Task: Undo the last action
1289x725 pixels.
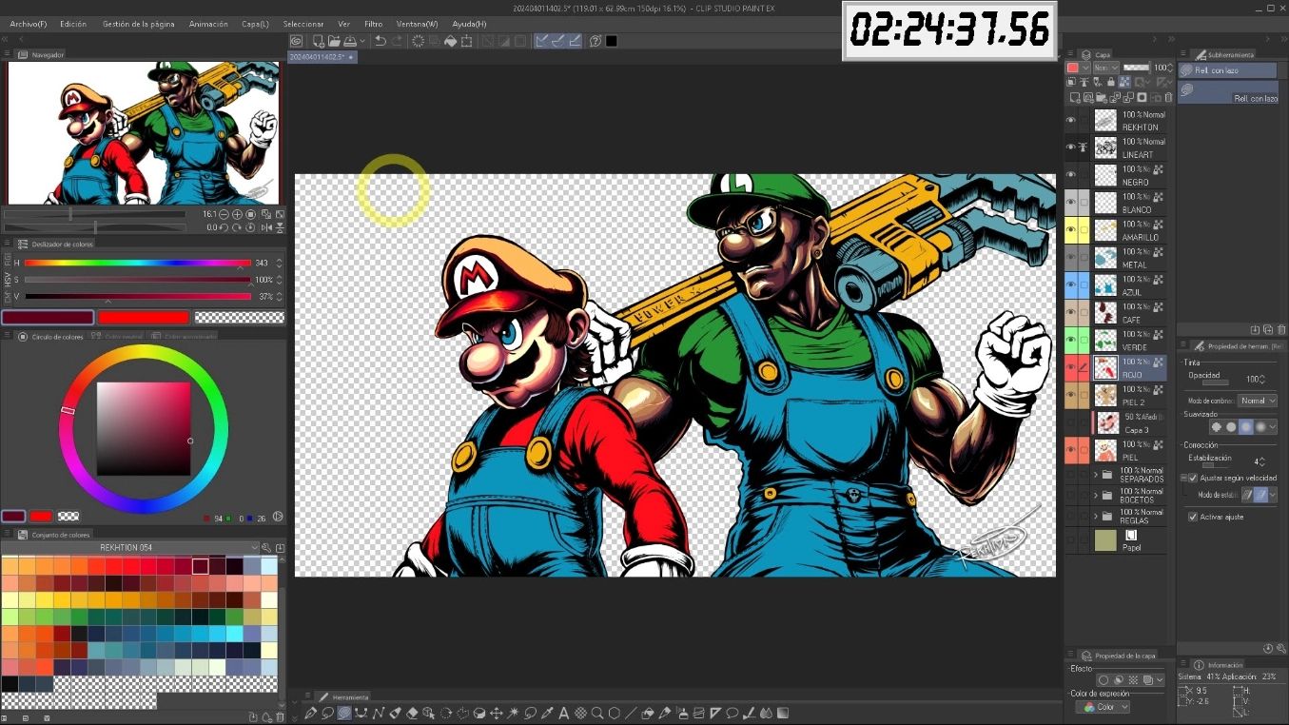Action: pyautogui.click(x=381, y=41)
